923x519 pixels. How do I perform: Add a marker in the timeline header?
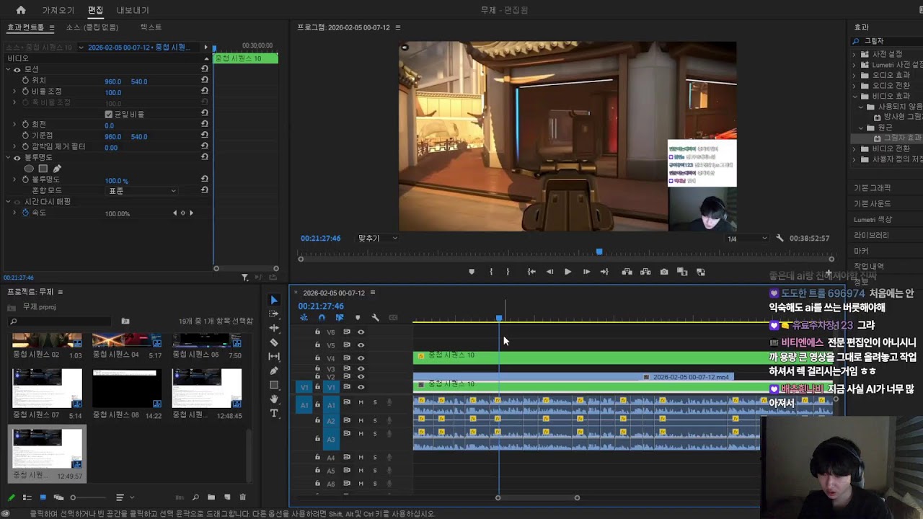coord(357,318)
